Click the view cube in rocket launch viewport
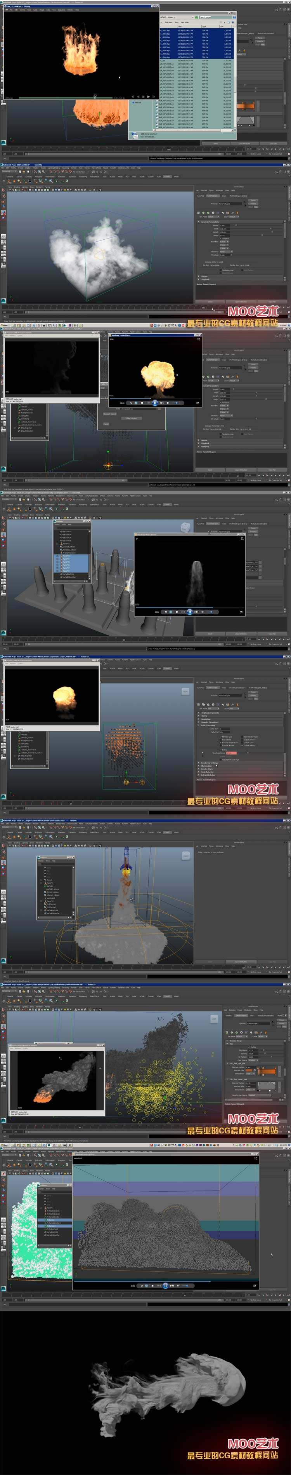Image resolution: width=291 pixels, height=1475 pixels. tap(185, 856)
